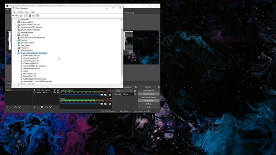Click the Audio Input Capture microphone source icon
The width and height of the screenshot is (276, 155).
point(34,90)
